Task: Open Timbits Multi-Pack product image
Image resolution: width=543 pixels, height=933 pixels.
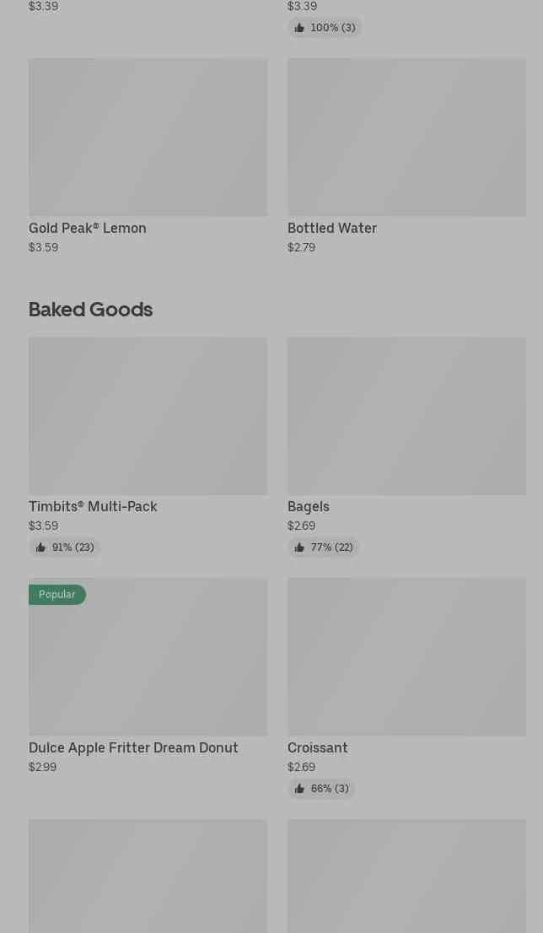Action: [x=148, y=416]
